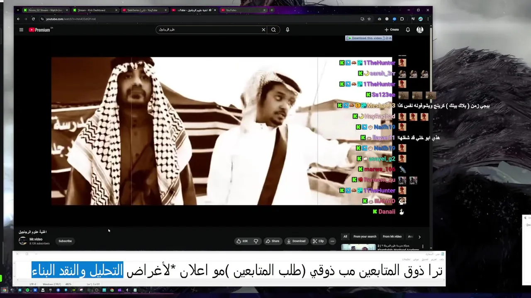Viewport: 531px width, 298px height.
Task: Open Chrome's three-dot menu
Action: (428, 19)
